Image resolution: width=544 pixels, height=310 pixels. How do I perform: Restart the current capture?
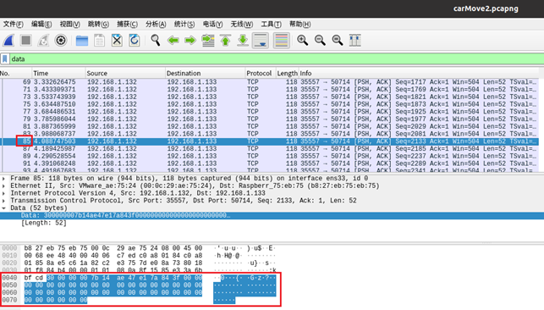(x=43, y=41)
